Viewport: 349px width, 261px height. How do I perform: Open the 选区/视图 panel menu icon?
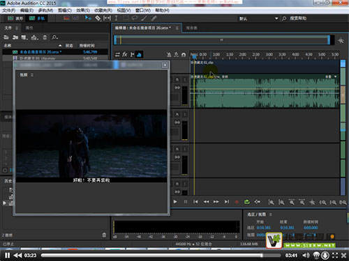tap(270, 214)
